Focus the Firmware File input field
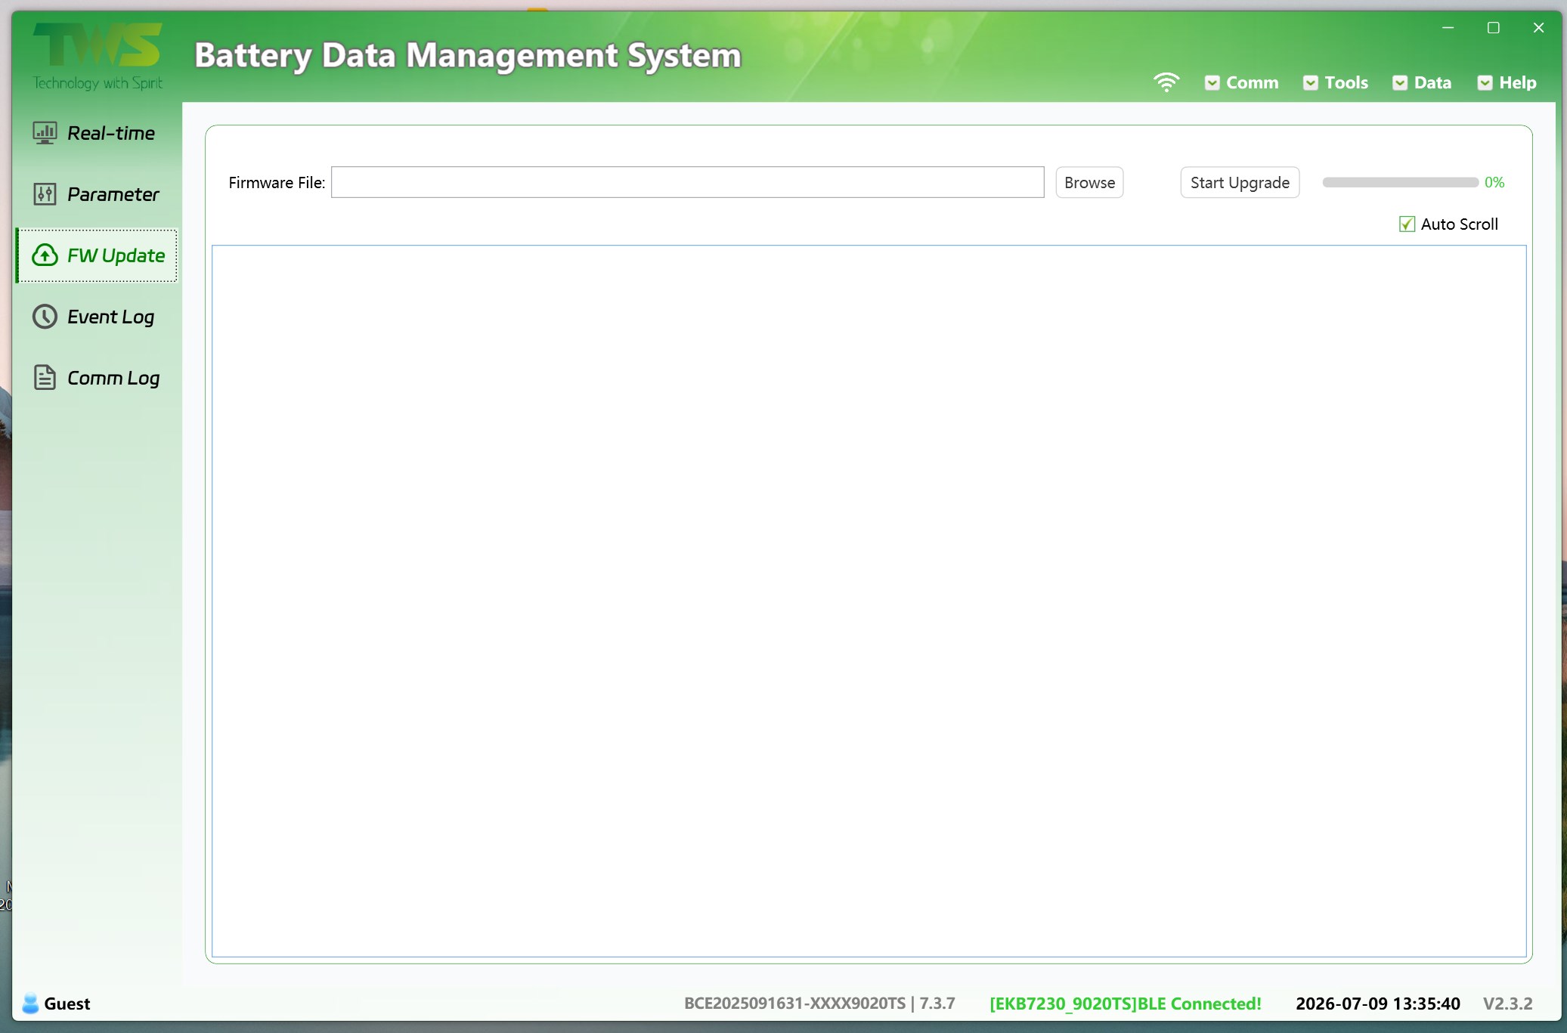The height and width of the screenshot is (1033, 1567). pos(687,182)
